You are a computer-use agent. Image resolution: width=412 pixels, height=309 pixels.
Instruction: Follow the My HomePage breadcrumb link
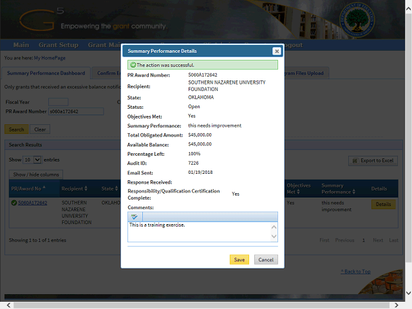click(50, 58)
